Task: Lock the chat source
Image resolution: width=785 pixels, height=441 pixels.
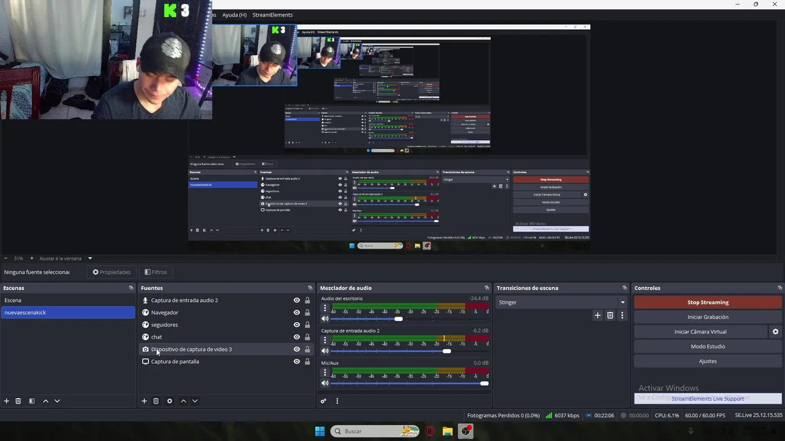Action: click(x=307, y=337)
